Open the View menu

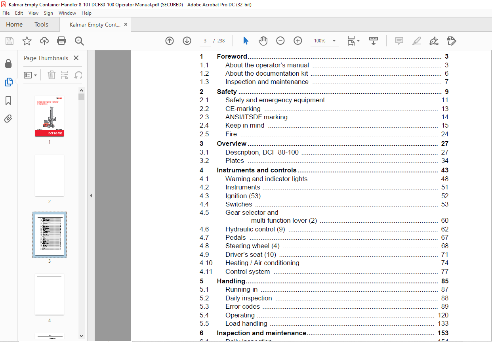coord(34,13)
